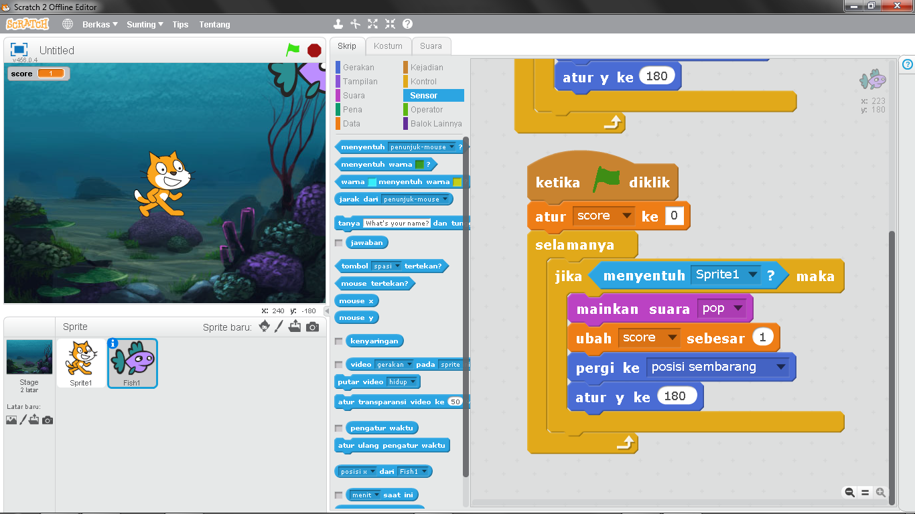Select the duplicate (stamp) tool in the toolbar
Screen dimensions: 915x514
(338, 23)
